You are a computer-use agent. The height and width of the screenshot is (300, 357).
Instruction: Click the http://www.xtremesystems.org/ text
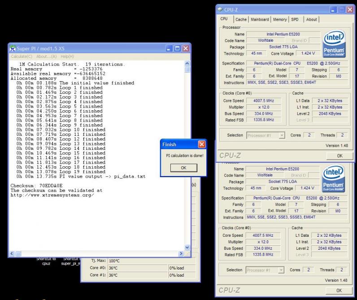[x=52, y=195]
